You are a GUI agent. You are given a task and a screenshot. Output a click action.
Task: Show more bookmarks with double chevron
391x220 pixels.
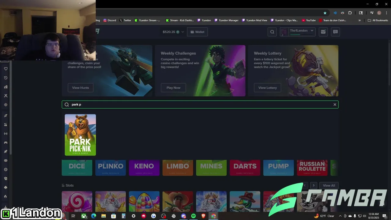360,20
